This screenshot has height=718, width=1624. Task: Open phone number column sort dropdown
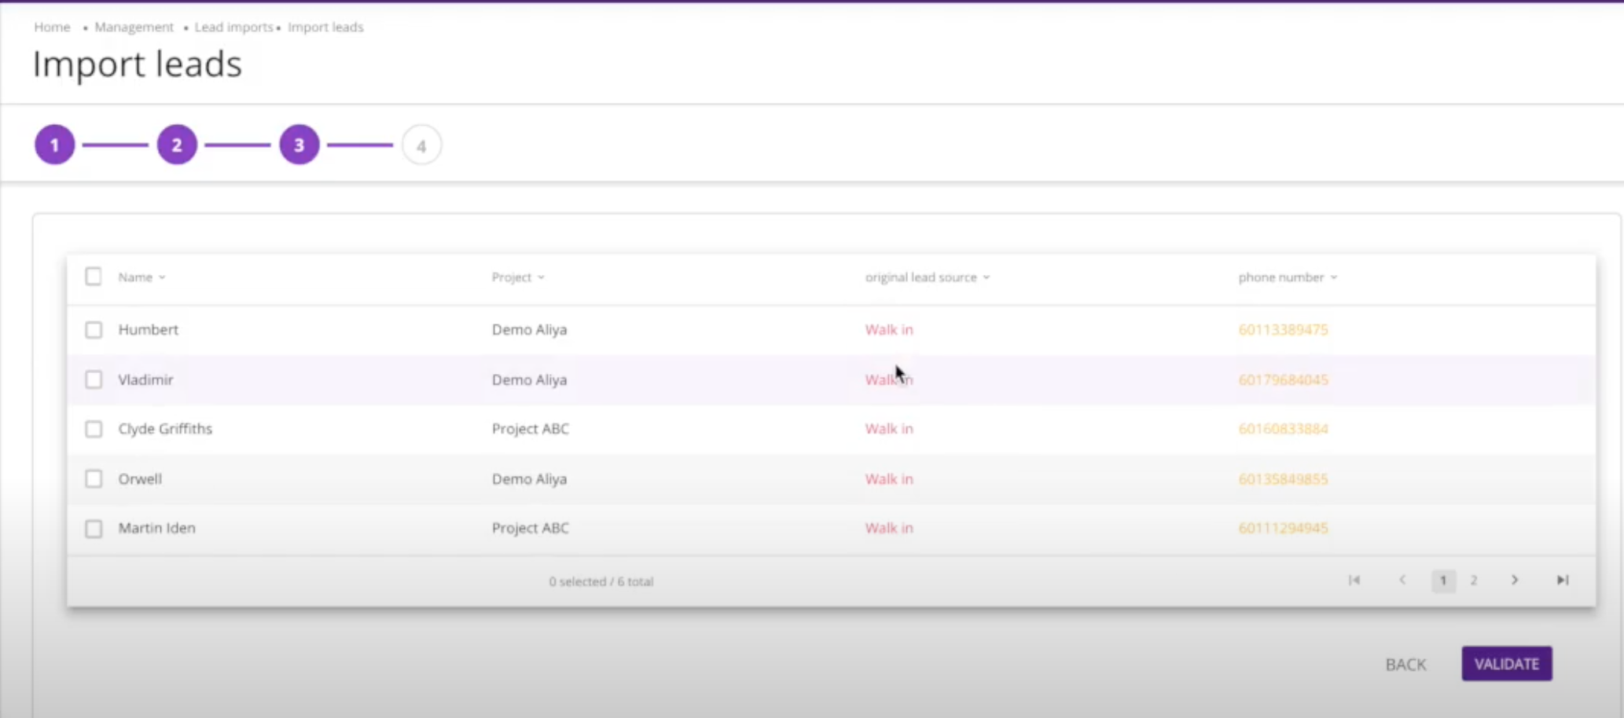pyautogui.click(x=1334, y=277)
